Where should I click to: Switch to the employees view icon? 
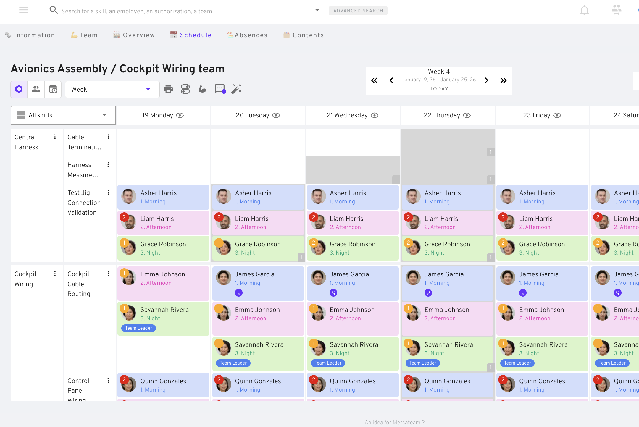(x=36, y=89)
